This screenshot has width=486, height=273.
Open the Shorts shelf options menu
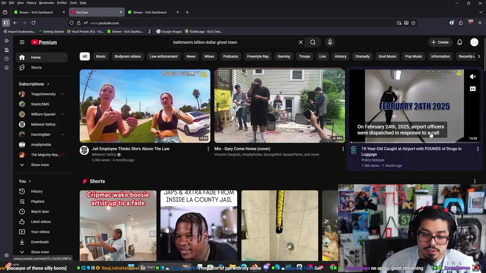[x=475, y=181]
